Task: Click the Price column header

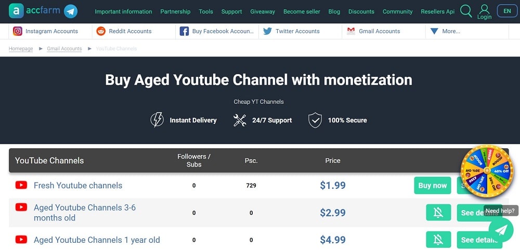Action: coord(333,161)
